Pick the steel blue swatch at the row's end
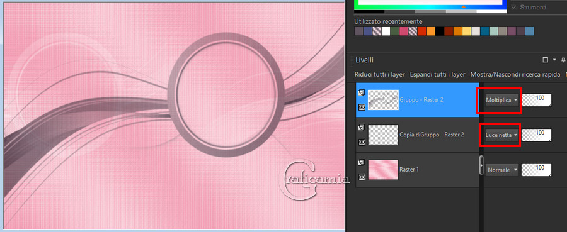 point(529,31)
